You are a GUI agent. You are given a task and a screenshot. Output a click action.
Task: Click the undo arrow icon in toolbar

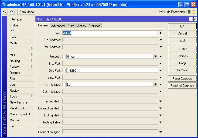pos(5,12)
